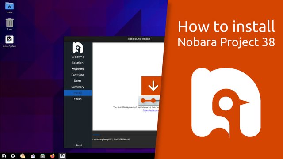The width and height of the screenshot is (283, 159).
Task: Click the orange download arrow image
Action: (152, 86)
